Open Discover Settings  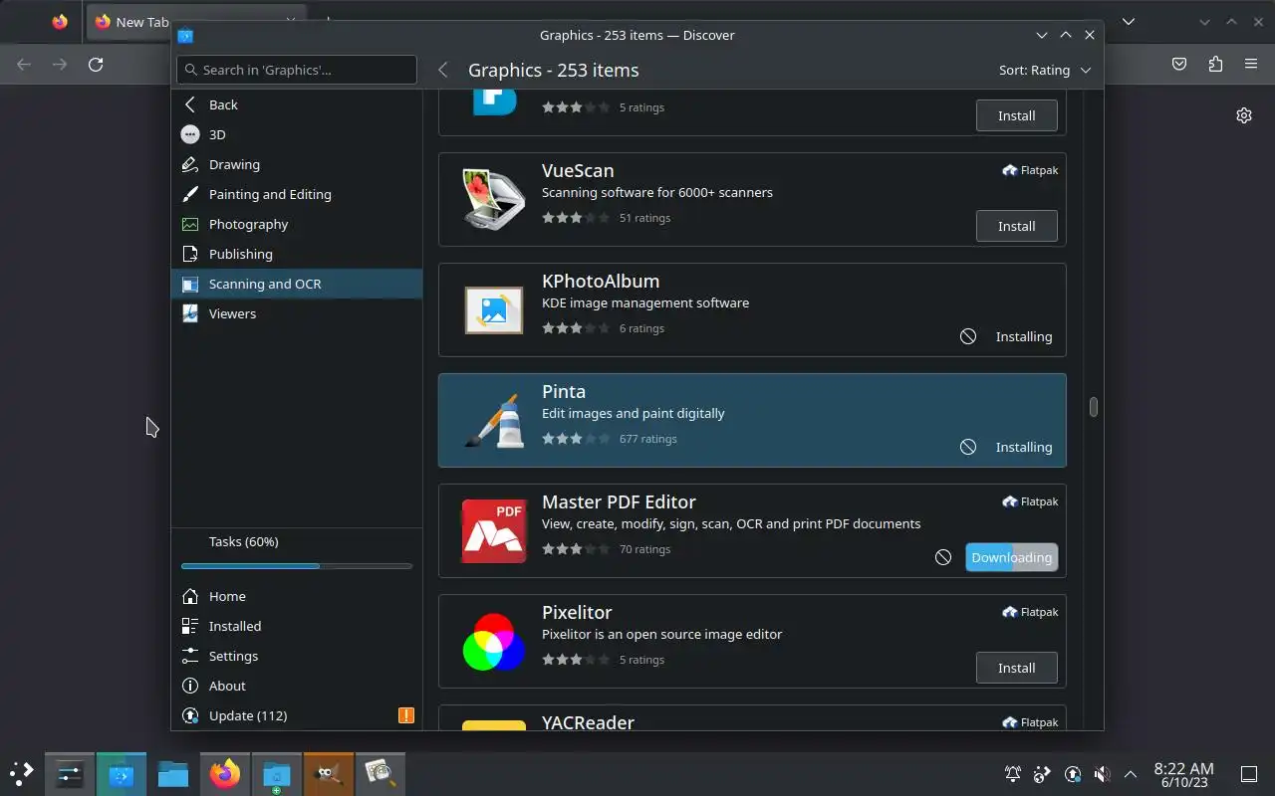pyautogui.click(x=297, y=656)
